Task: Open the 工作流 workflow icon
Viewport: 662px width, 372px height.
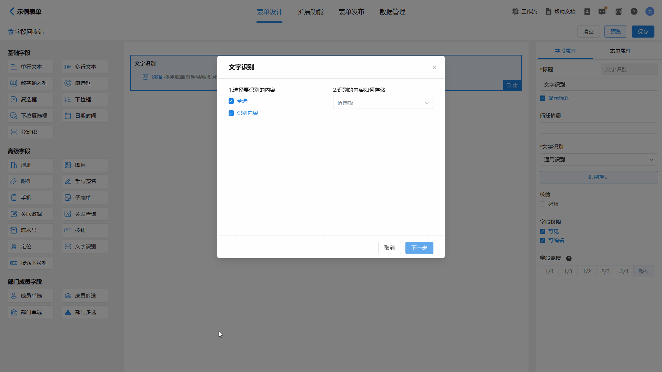Action: [515, 12]
